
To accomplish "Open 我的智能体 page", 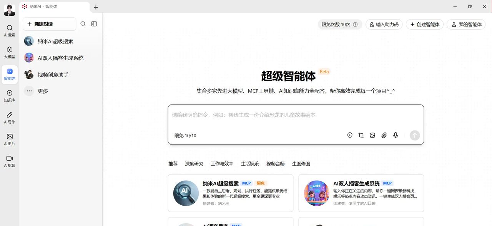I will tap(466, 24).
